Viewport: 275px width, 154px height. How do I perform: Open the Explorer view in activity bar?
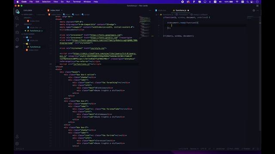pos(17,12)
